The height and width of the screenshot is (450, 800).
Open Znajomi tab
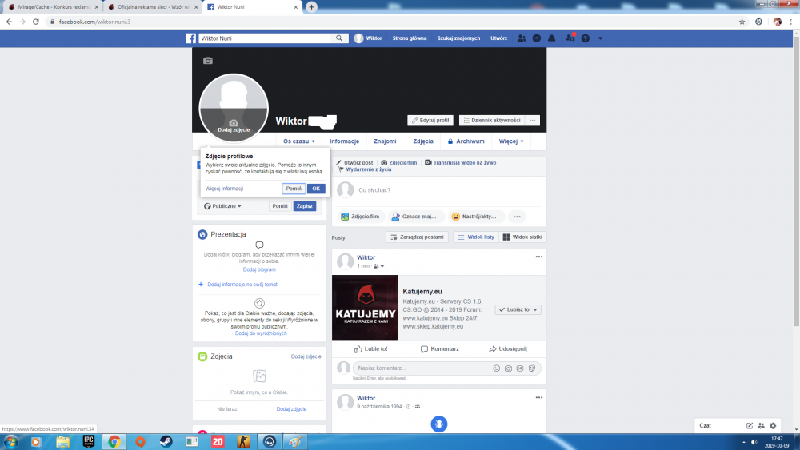(385, 141)
